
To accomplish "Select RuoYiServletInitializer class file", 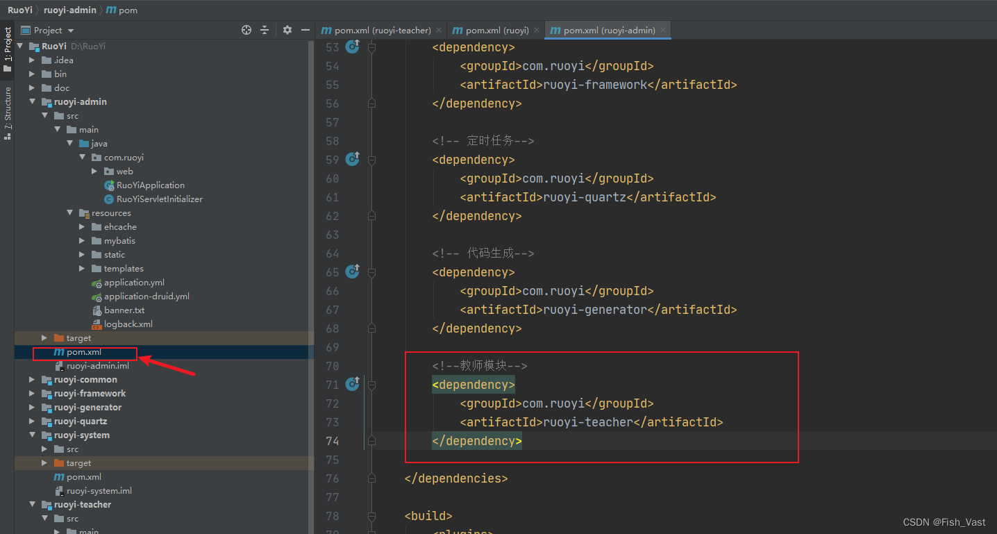I will 153,199.
